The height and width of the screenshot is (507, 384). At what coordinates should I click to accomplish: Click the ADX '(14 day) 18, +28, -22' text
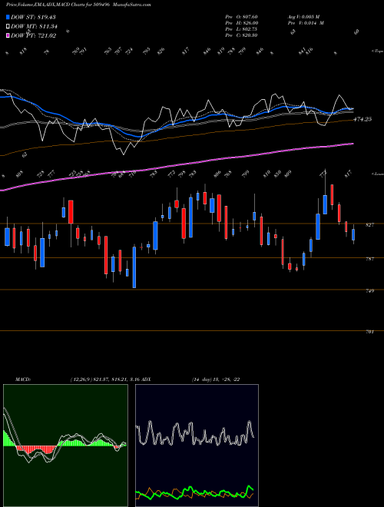tap(216, 379)
